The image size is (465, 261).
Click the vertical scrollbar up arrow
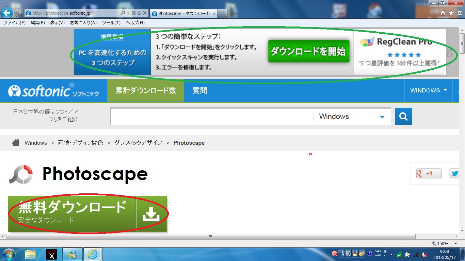coord(462,30)
